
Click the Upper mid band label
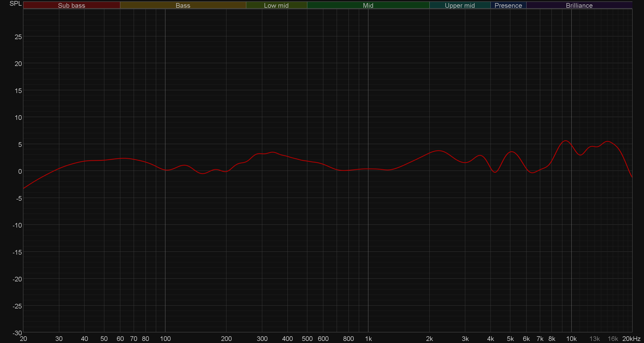pyautogui.click(x=460, y=5)
